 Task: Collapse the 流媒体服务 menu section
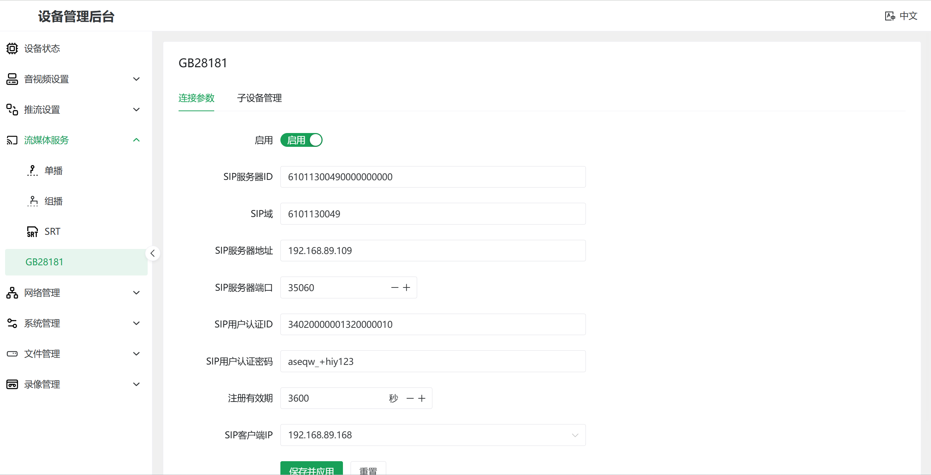click(x=136, y=140)
